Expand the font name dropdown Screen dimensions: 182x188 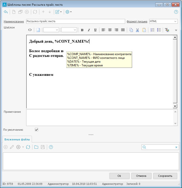51,30
